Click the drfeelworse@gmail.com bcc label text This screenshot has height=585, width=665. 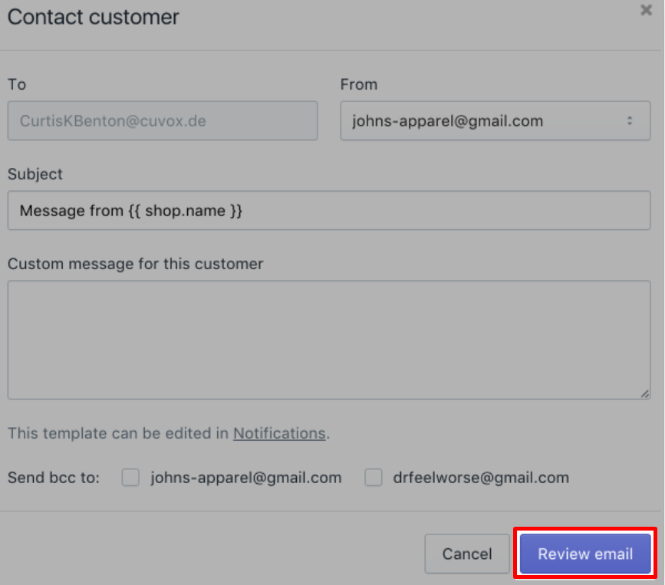coord(481,478)
